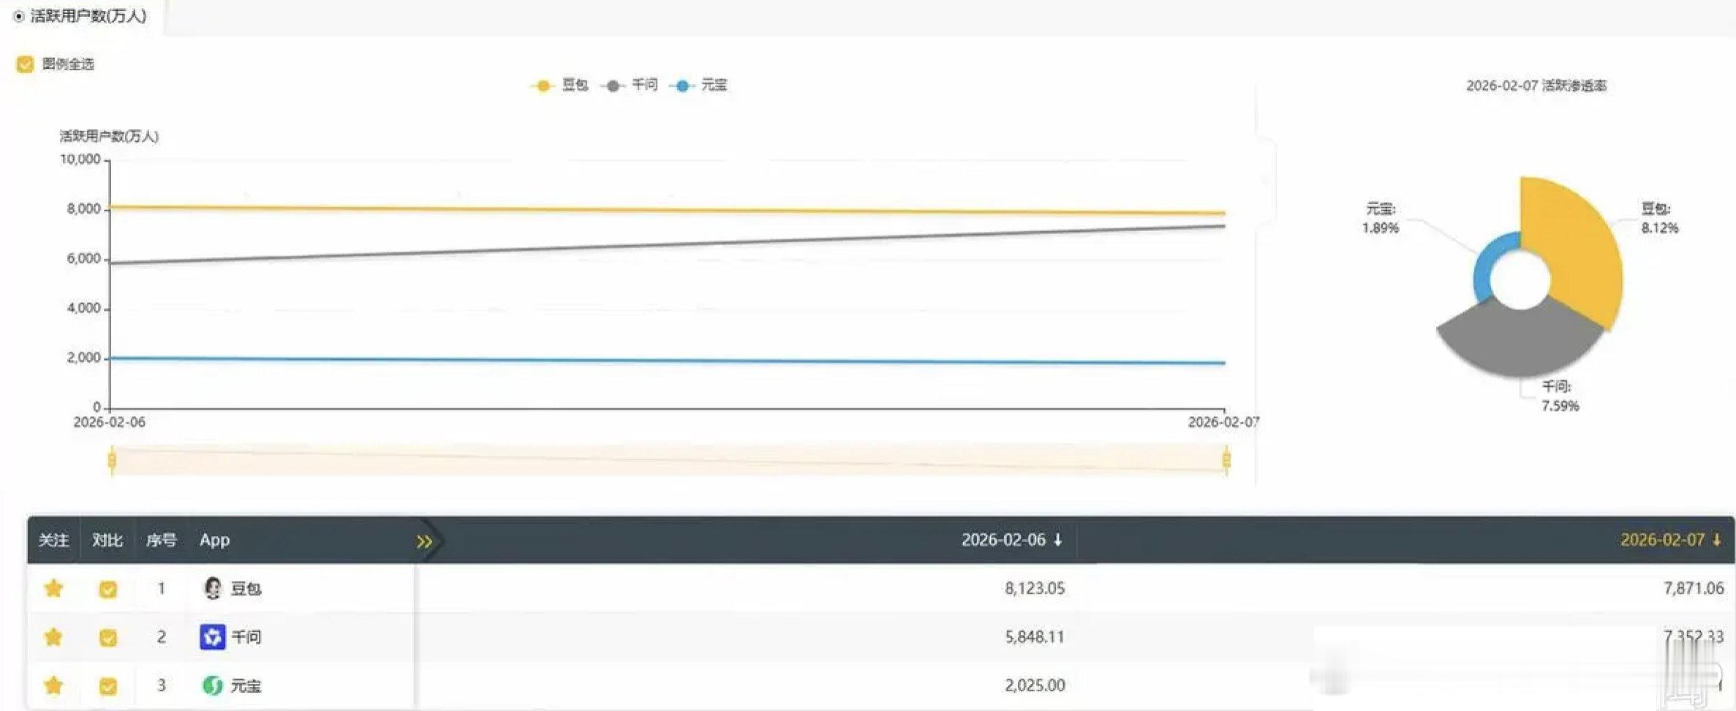This screenshot has width=1736, height=711.
Task: Sort by the 2026-02-06 column
Action: pyautogui.click(x=1011, y=540)
